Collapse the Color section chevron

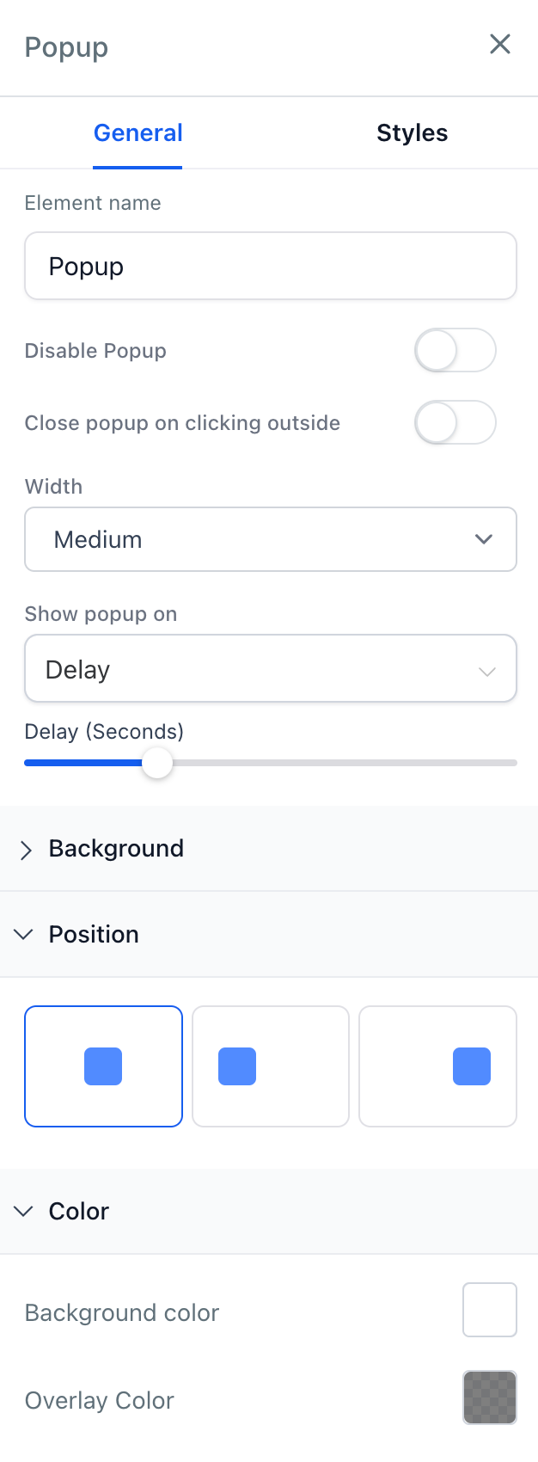tap(24, 1211)
